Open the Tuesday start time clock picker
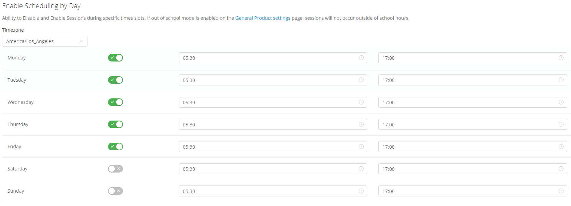 click(x=361, y=80)
